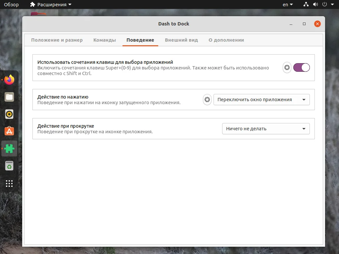339x254 pixels.
Task: Click the wired network icon in the top bar
Action: 306,4
